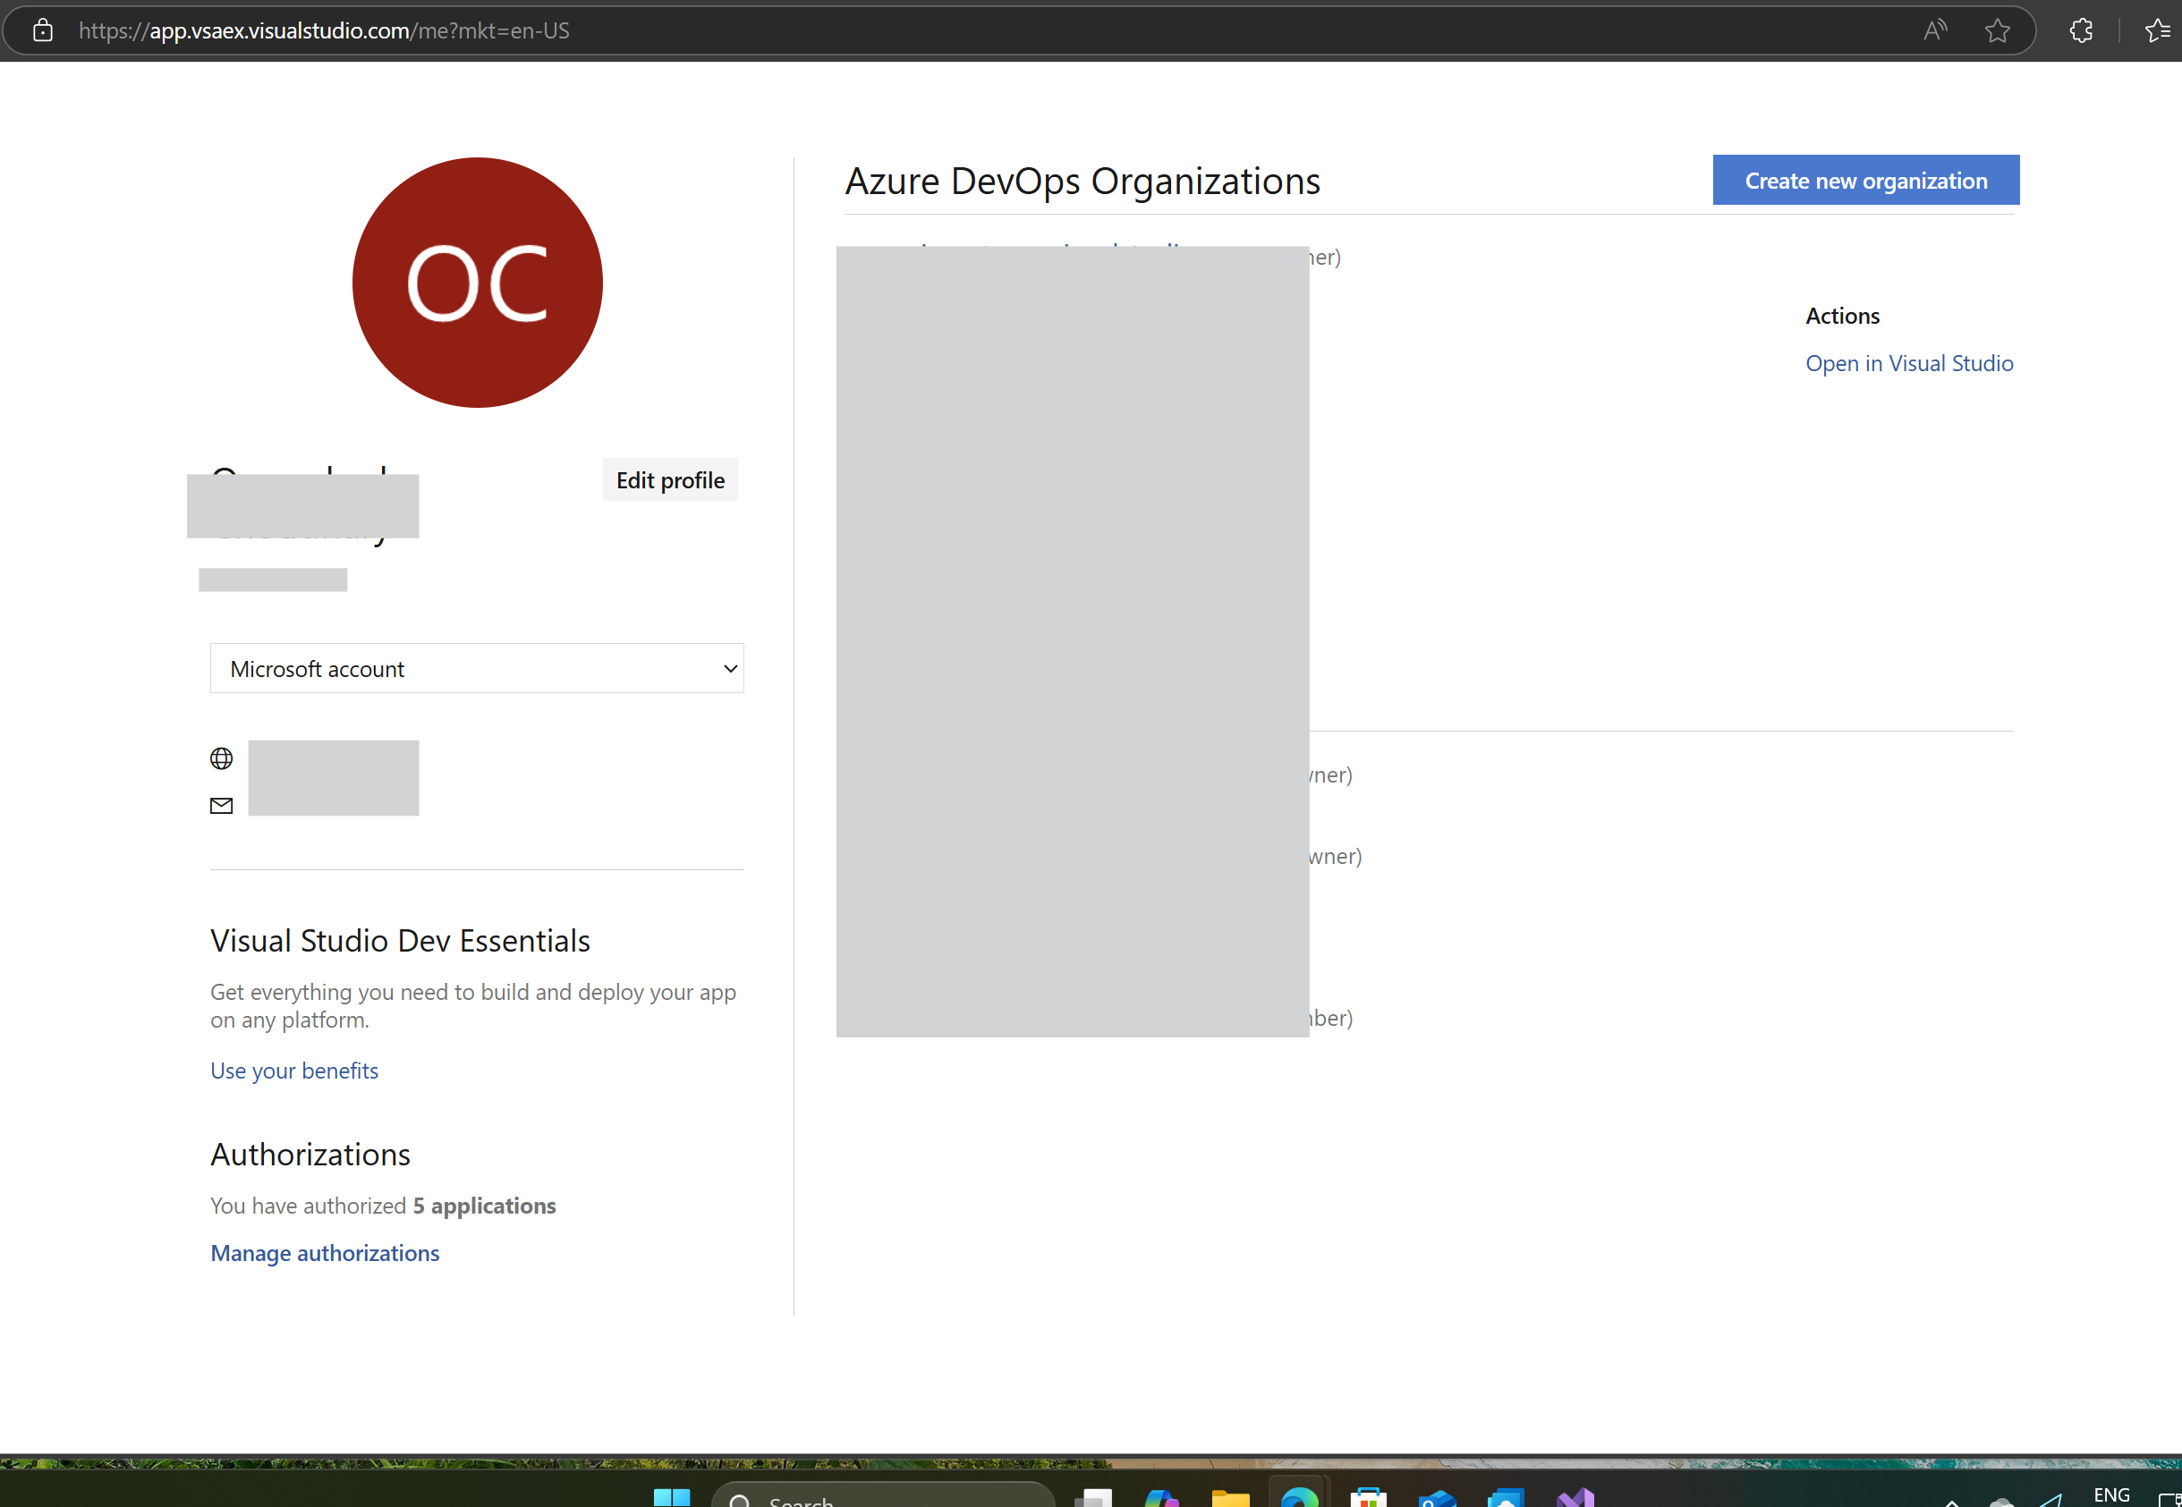Screen dimensions: 2182x1507
Task: Click the Read aloud icon in address bar
Action: (x=1934, y=30)
